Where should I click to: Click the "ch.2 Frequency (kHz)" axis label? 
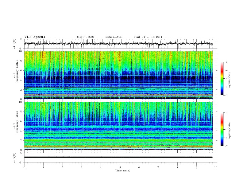point(16,122)
